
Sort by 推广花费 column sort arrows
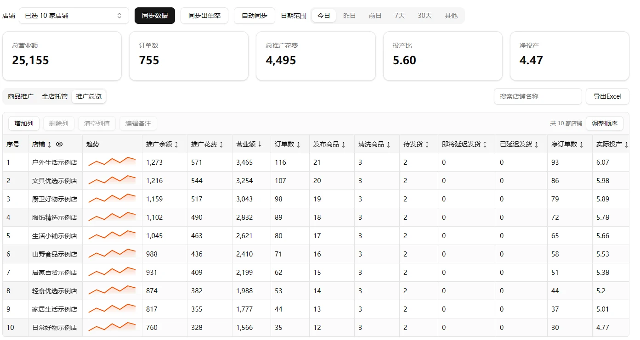221,144
